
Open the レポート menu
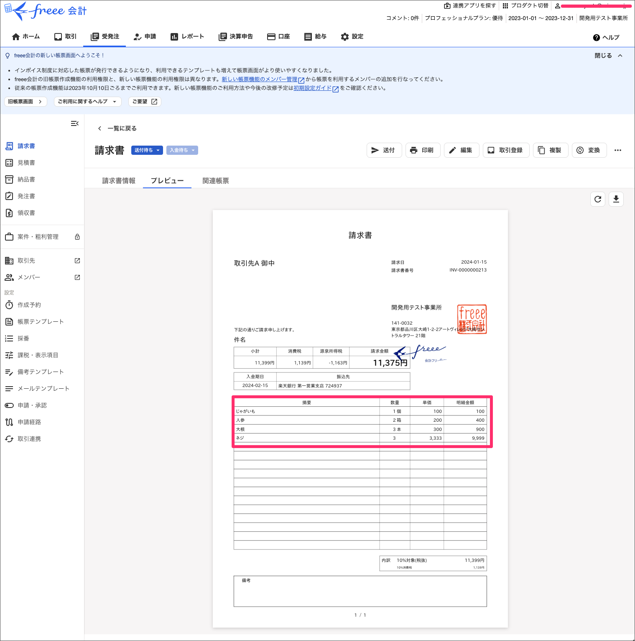pos(187,37)
